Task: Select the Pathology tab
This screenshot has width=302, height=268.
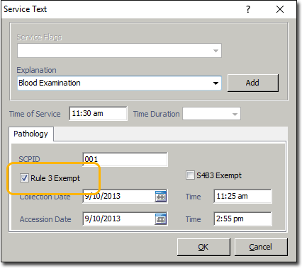Action: click(x=30, y=134)
